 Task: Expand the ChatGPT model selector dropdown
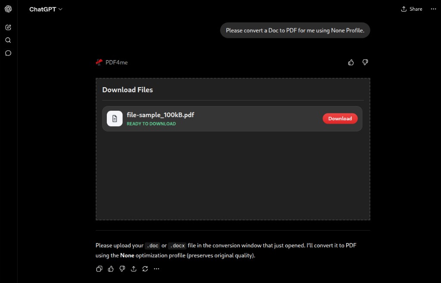[46, 9]
